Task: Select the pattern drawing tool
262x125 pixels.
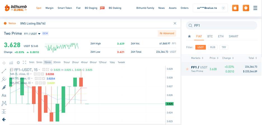Action: (4, 103)
